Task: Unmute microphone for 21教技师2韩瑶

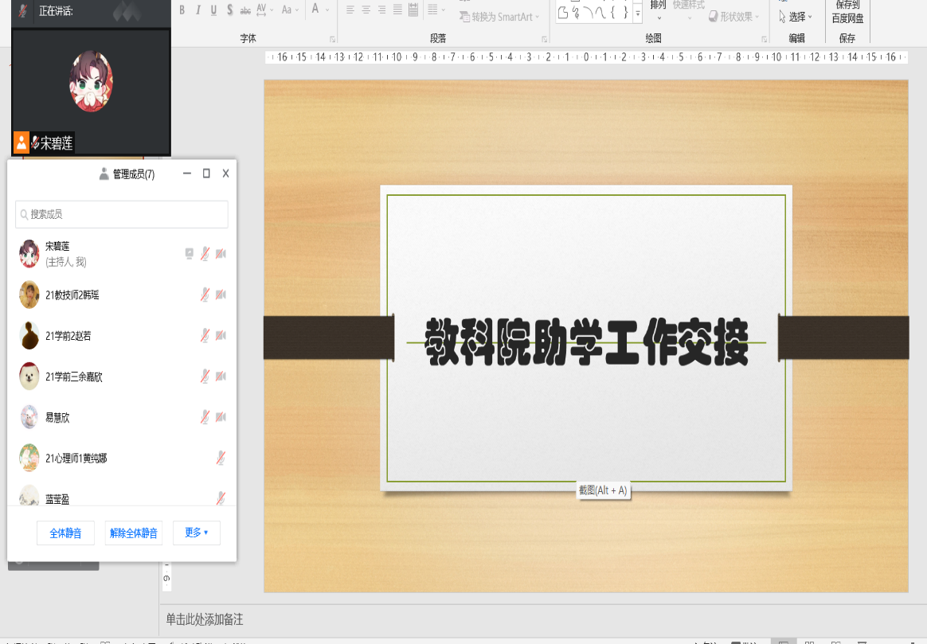Action: pos(205,295)
